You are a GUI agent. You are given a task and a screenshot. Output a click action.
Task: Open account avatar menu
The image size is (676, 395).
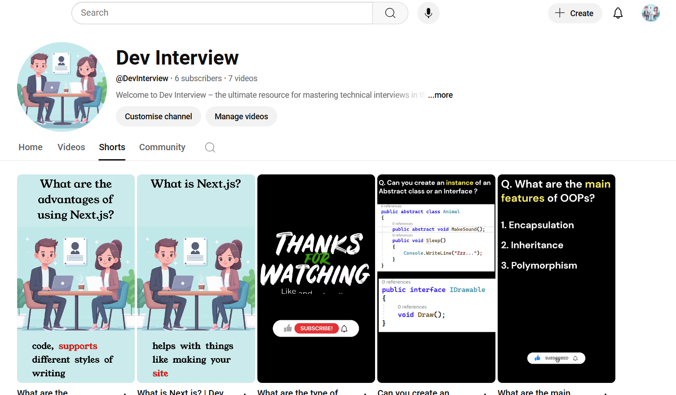click(650, 13)
